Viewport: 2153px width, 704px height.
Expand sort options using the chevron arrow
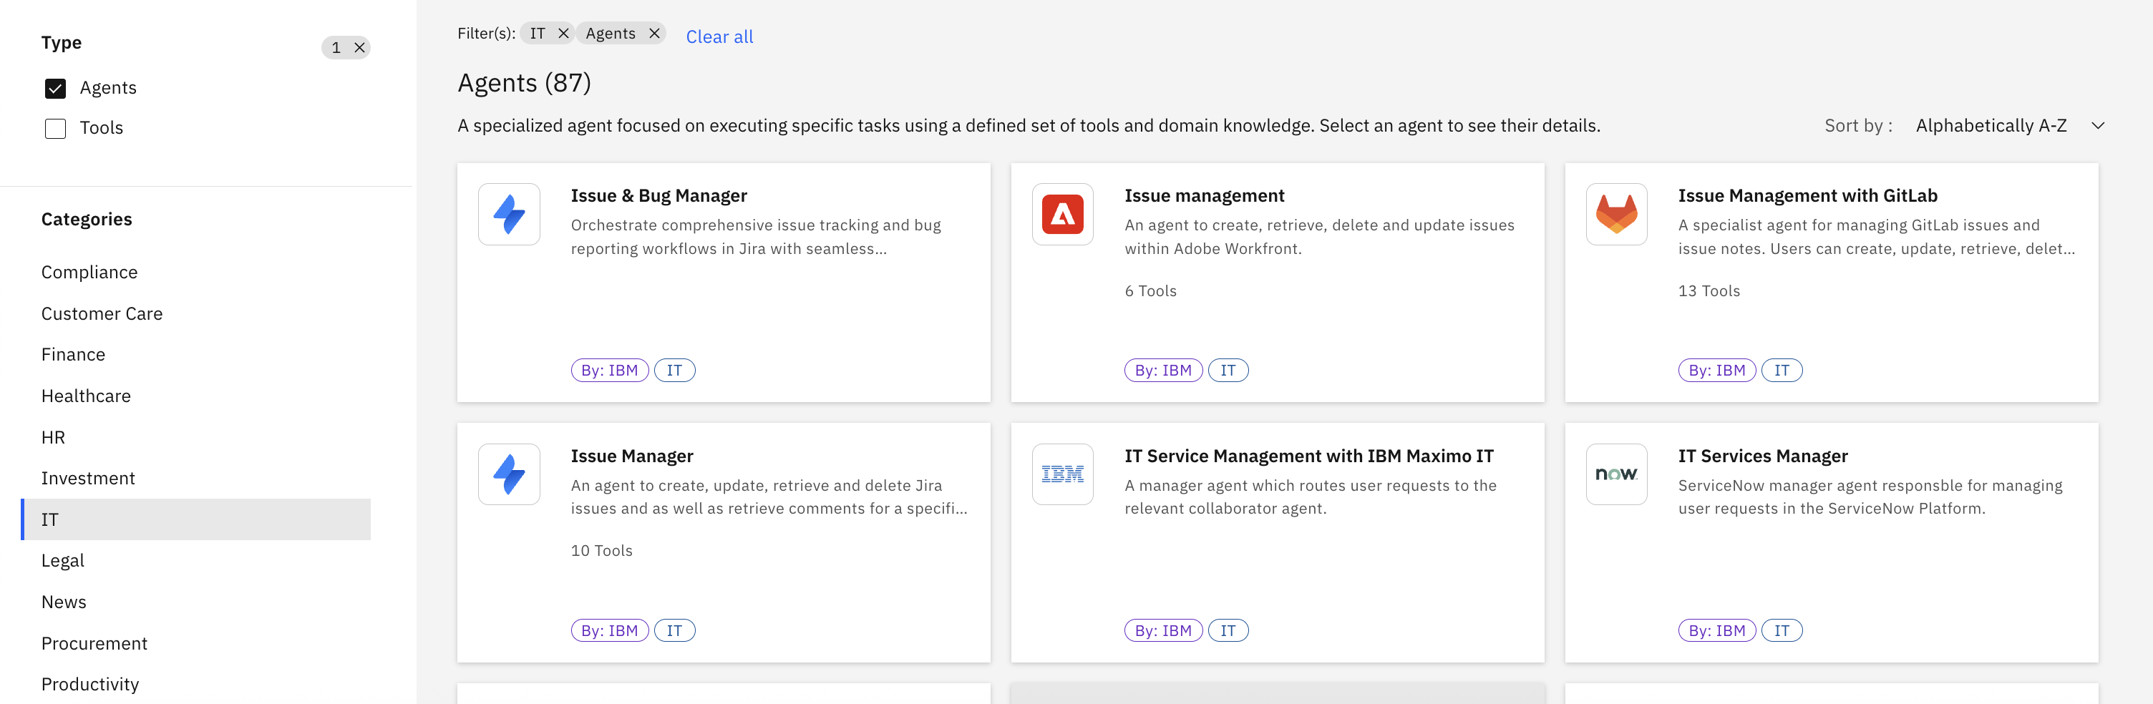click(2097, 126)
